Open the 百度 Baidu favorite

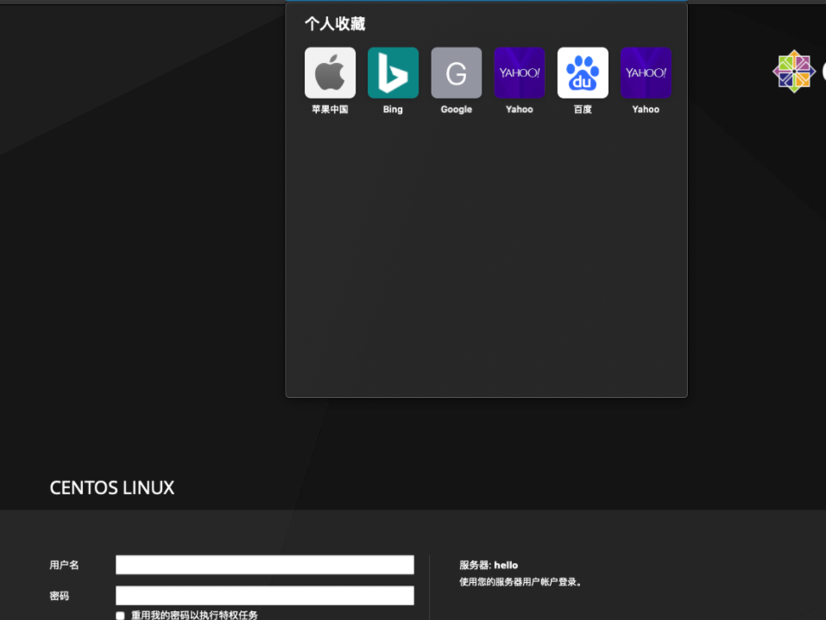[583, 73]
